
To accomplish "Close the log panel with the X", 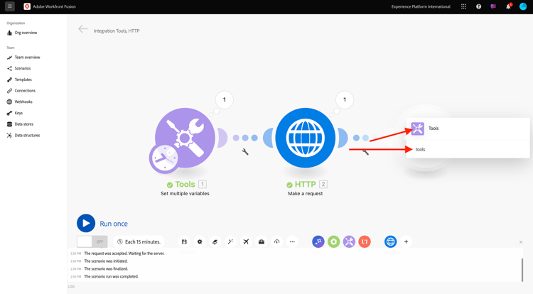I will point(521,242).
